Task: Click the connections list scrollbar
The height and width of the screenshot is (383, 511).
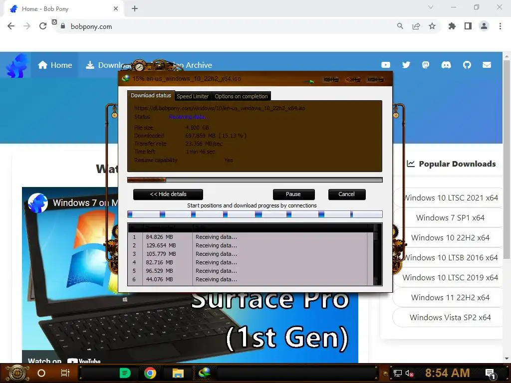Action: pyautogui.click(x=377, y=254)
